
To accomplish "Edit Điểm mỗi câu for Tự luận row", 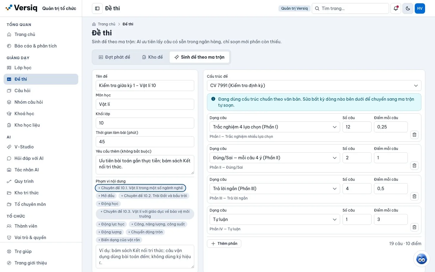I will (391, 219).
